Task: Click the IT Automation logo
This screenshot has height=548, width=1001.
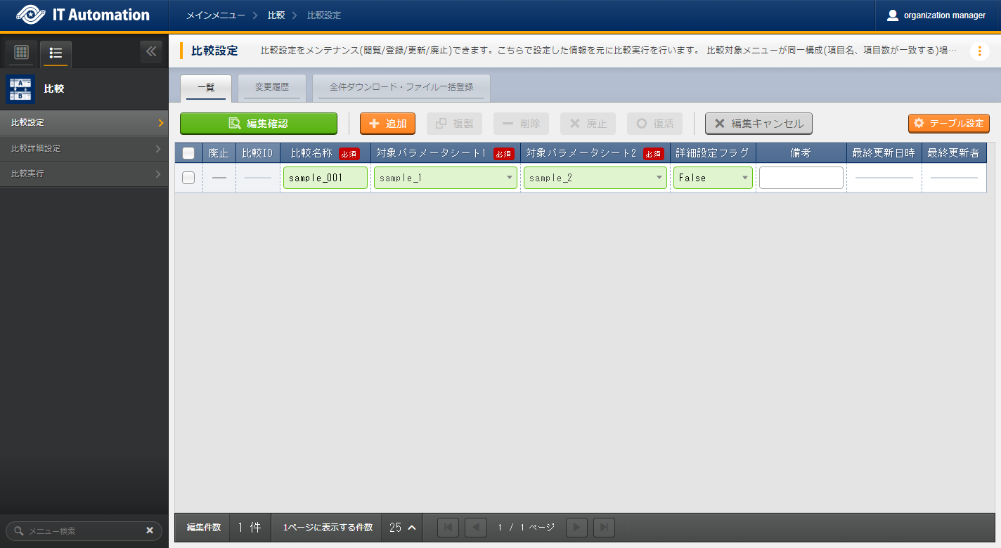Action: tap(83, 15)
